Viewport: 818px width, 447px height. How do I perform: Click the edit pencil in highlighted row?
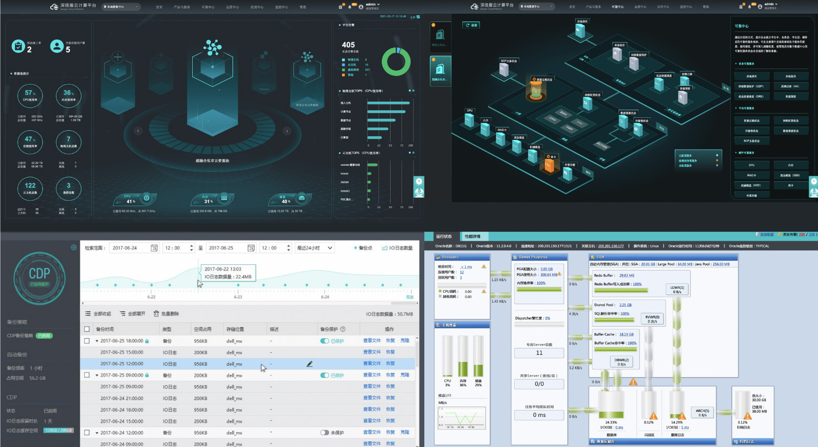click(x=309, y=364)
